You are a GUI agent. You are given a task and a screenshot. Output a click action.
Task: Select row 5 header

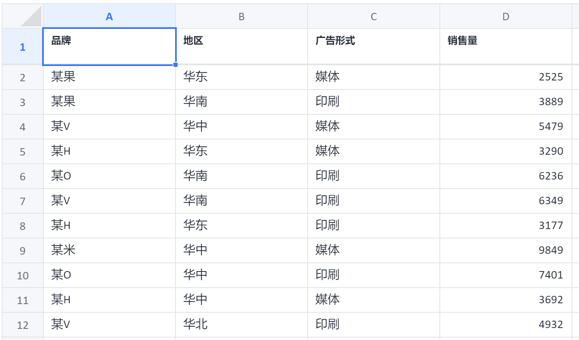[22, 151]
